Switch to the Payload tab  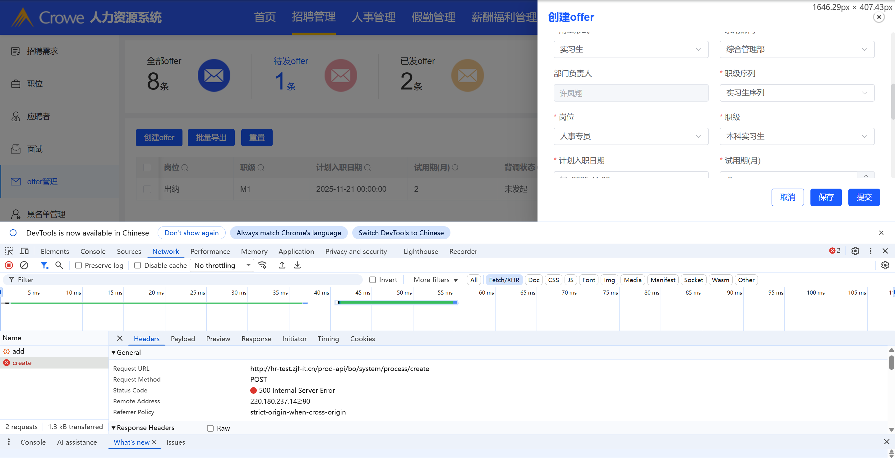click(x=182, y=339)
